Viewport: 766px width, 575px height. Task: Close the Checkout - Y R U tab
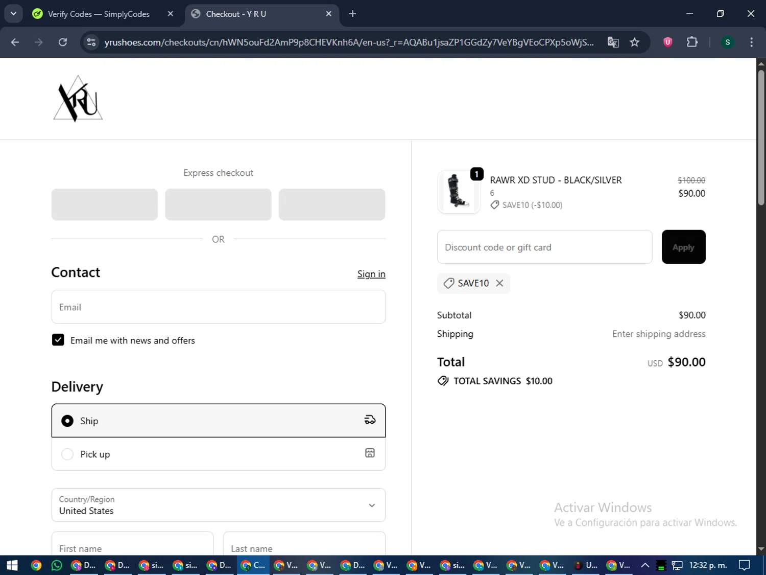(329, 14)
